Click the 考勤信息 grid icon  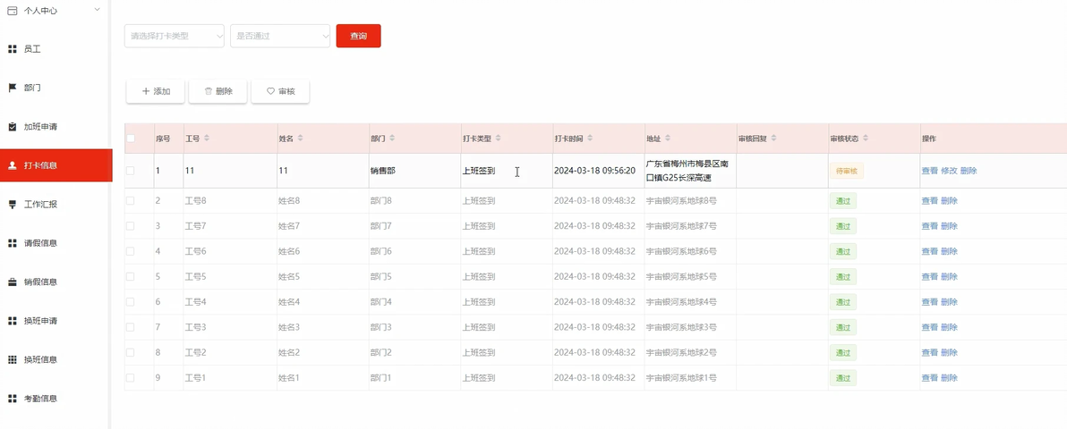[13, 399]
